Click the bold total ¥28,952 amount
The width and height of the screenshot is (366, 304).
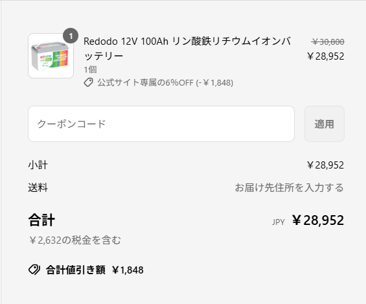coord(318,220)
